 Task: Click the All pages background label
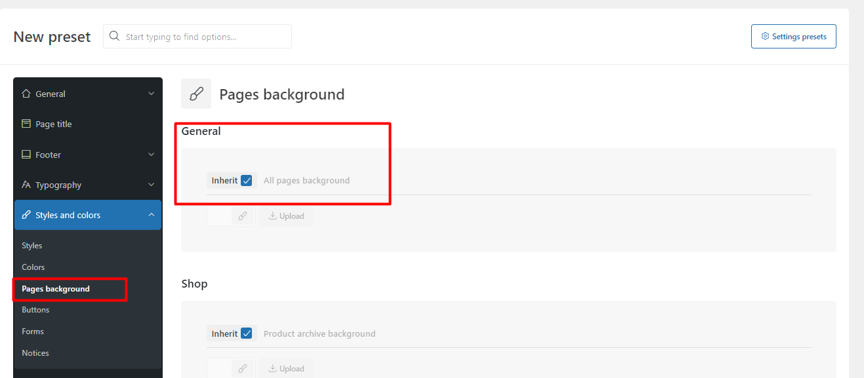[306, 180]
